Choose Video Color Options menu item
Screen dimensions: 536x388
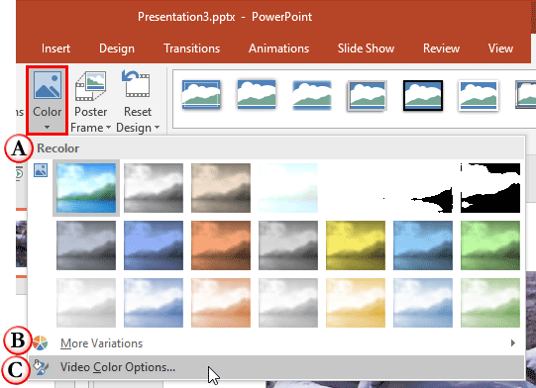tap(276, 367)
